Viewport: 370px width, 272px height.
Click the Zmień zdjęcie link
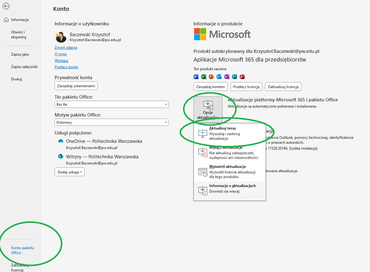(x=66, y=48)
